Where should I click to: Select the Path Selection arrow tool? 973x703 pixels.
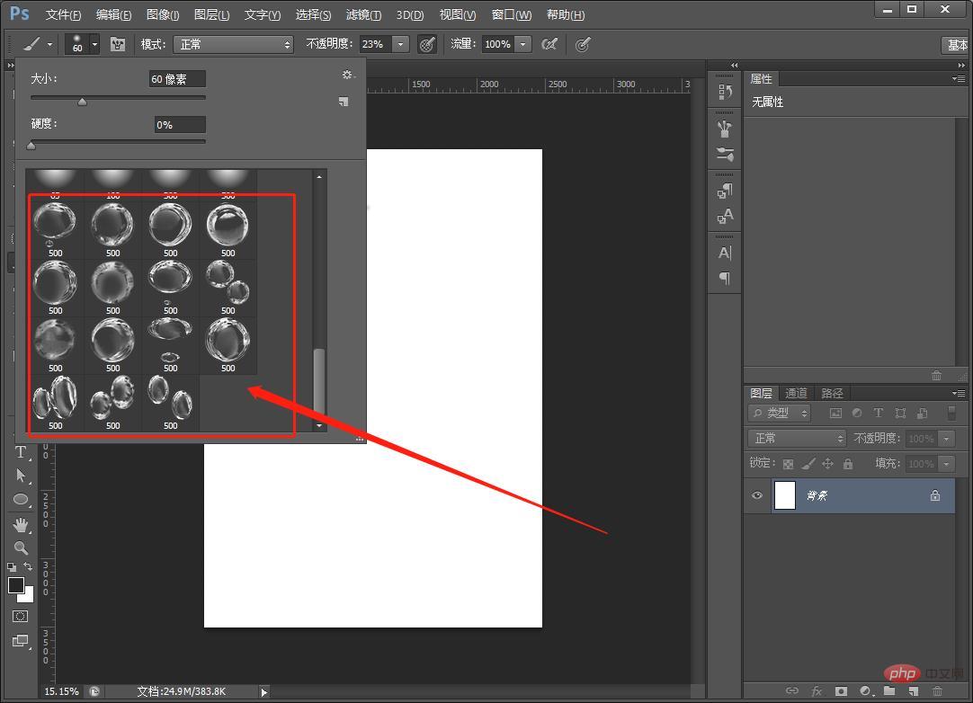point(21,476)
